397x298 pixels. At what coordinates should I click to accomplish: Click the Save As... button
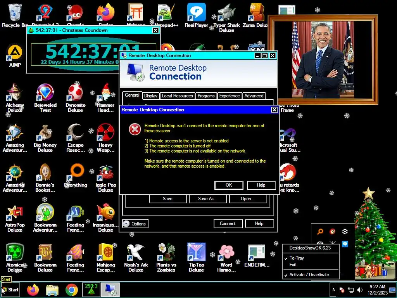(208, 199)
